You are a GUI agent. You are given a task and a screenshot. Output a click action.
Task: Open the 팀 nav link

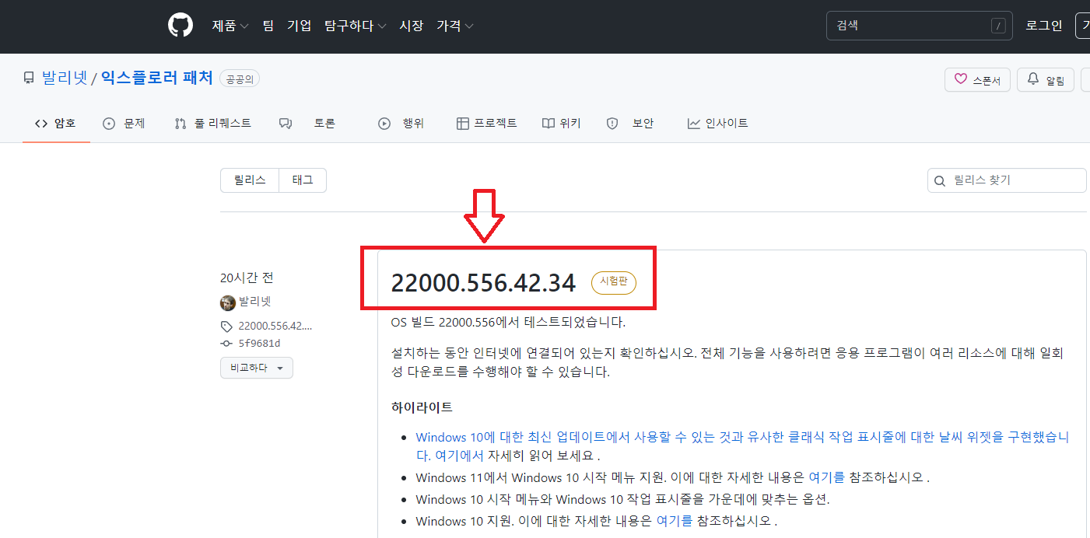[x=268, y=26]
